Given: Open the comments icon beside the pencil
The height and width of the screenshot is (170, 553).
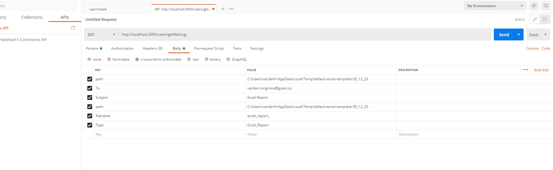Looking at the screenshot, I should (545, 19).
